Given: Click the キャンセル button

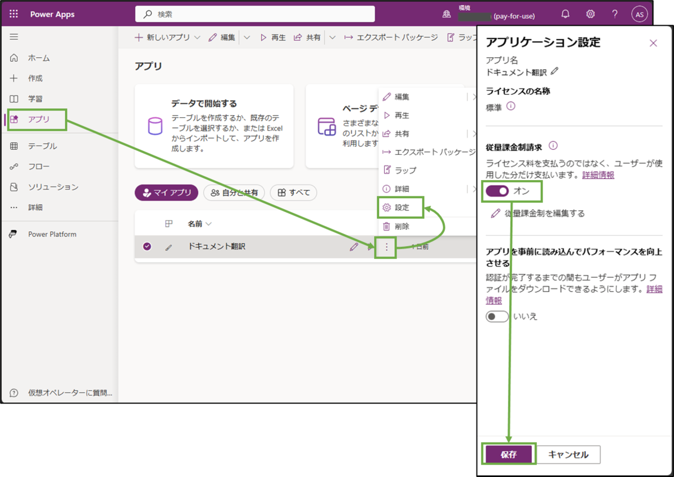Looking at the screenshot, I should tap(568, 455).
